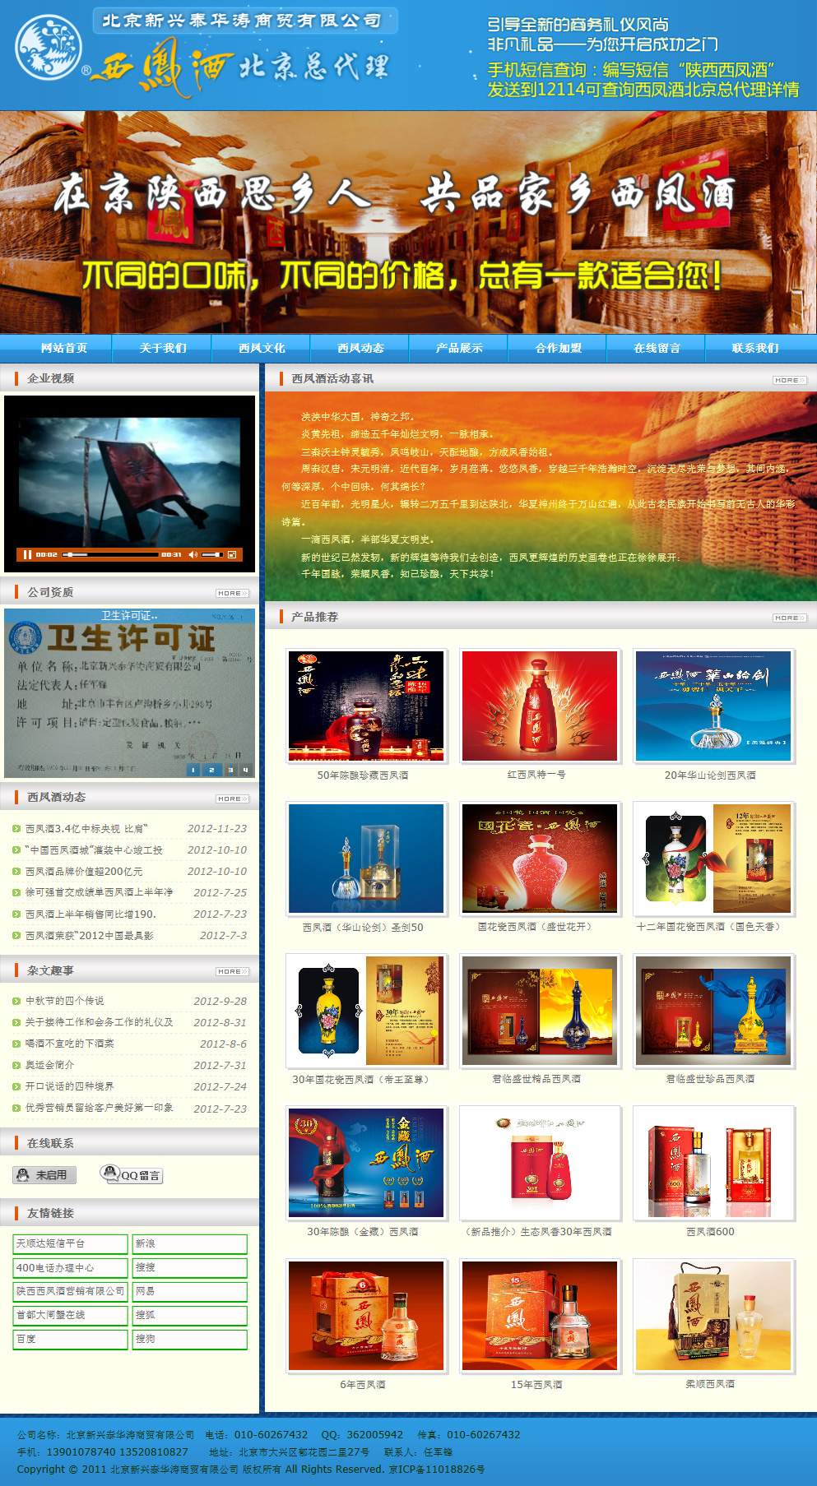Click MORE beside 西凤酒动态
The width and height of the screenshot is (817, 1486).
pos(233,799)
